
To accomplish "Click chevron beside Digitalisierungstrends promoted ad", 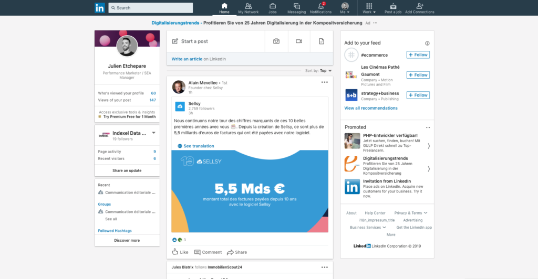I will pyautogui.click(x=429, y=169).
